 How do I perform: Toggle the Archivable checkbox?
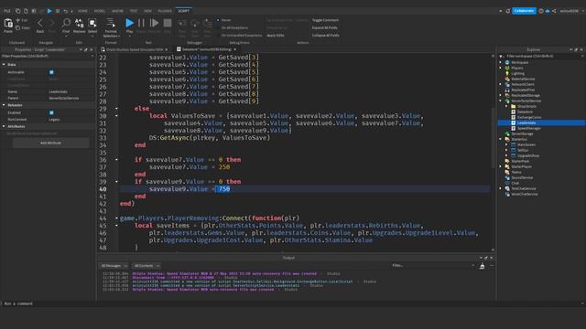tap(51, 72)
